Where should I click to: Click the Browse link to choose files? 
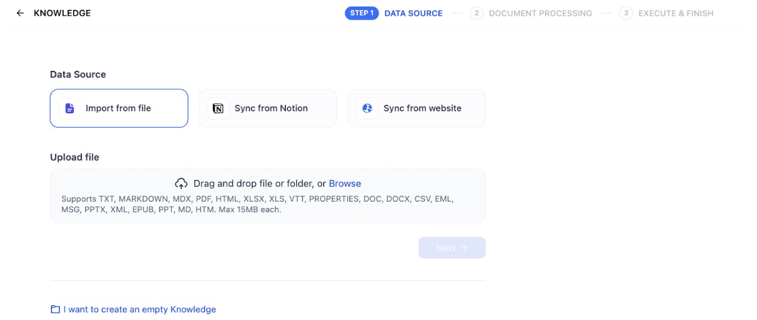(x=345, y=183)
